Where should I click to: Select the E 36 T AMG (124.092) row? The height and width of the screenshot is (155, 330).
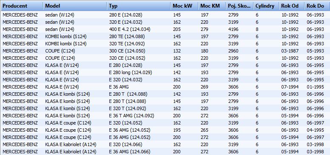(165, 116)
